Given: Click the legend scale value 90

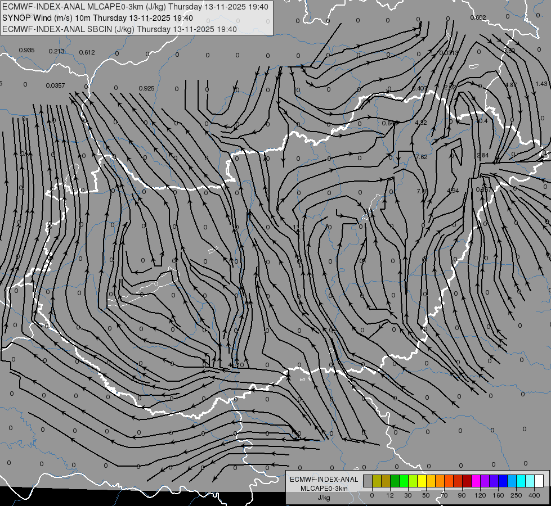Looking at the screenshot, I should (462, 495).
